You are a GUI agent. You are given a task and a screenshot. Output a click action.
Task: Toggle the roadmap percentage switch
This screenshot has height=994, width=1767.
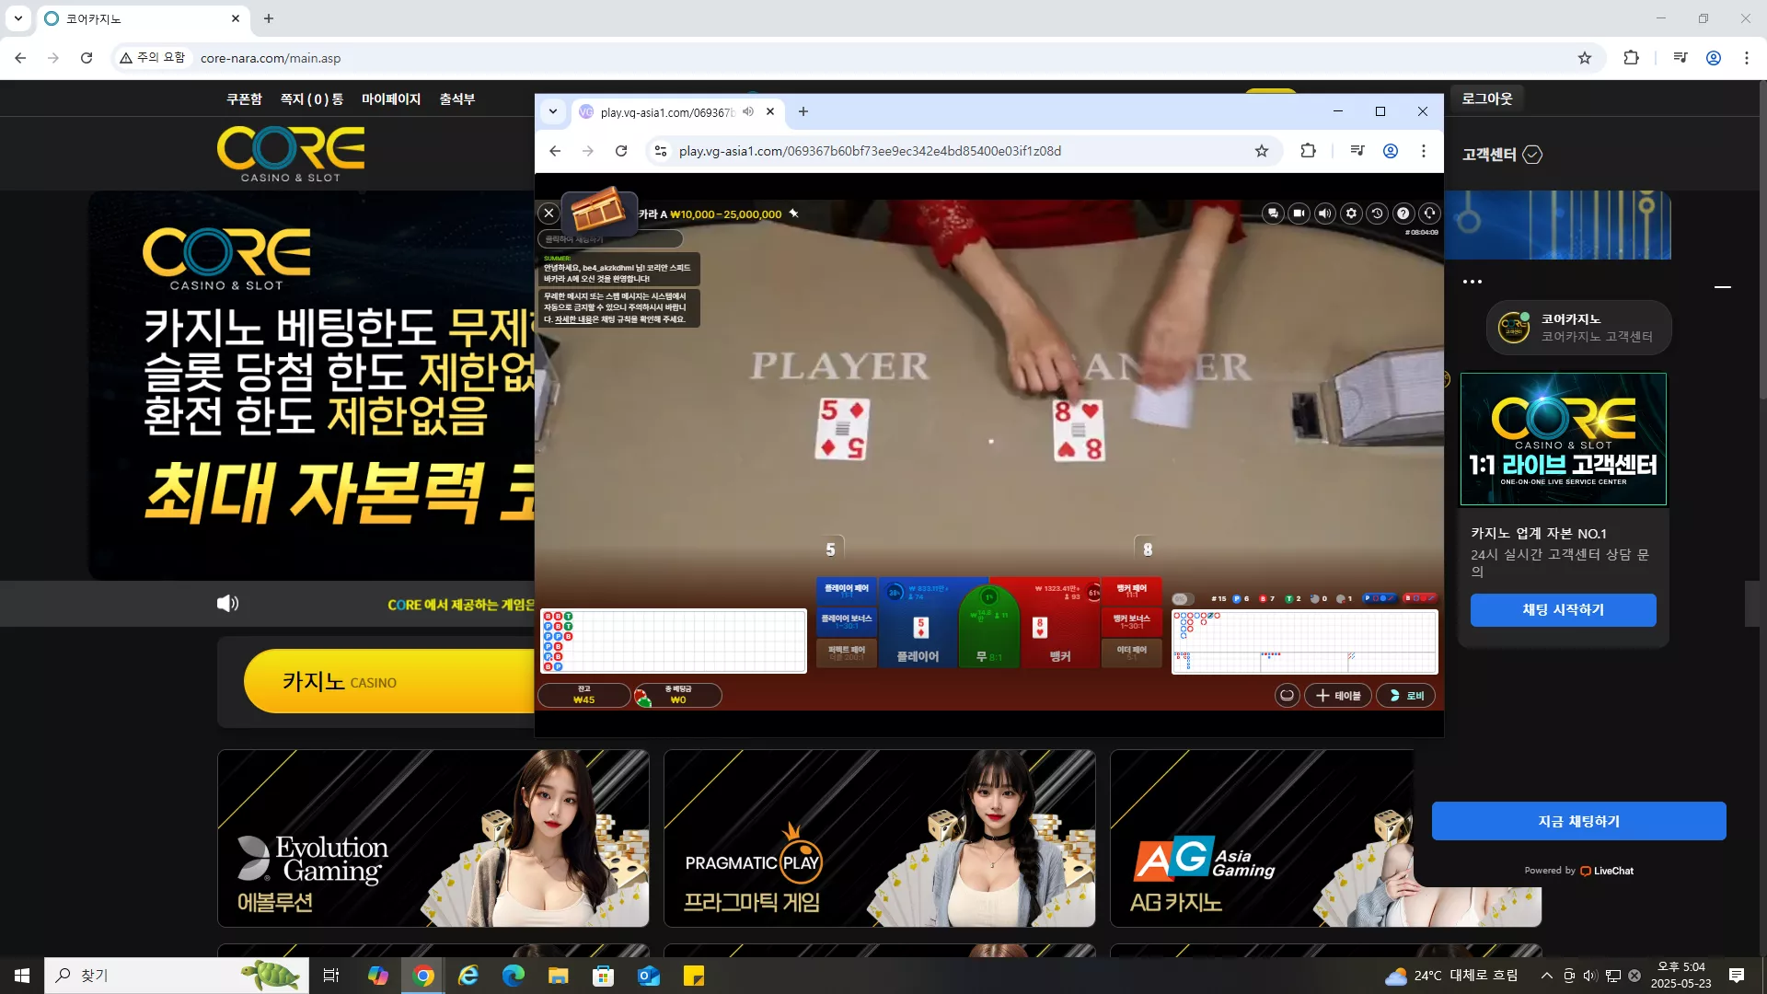tap(1184, 599)
